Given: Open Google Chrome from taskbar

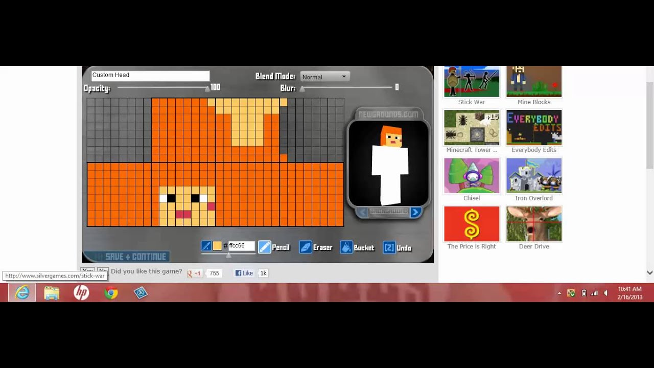Looking at the screenshot, I should click(x=111, y=292).
